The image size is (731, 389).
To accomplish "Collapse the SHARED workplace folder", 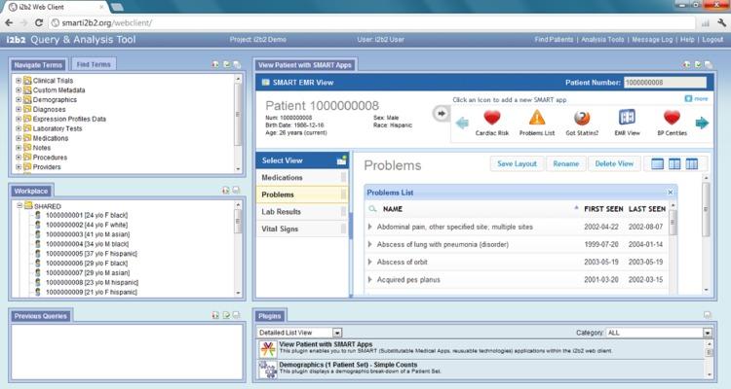I will [19, 205].
